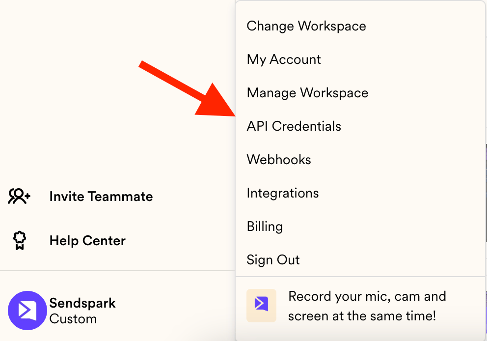This screenshot has height=341, width=487.
Task: Choose API Credentials menu item
Action: coord(294,126)
